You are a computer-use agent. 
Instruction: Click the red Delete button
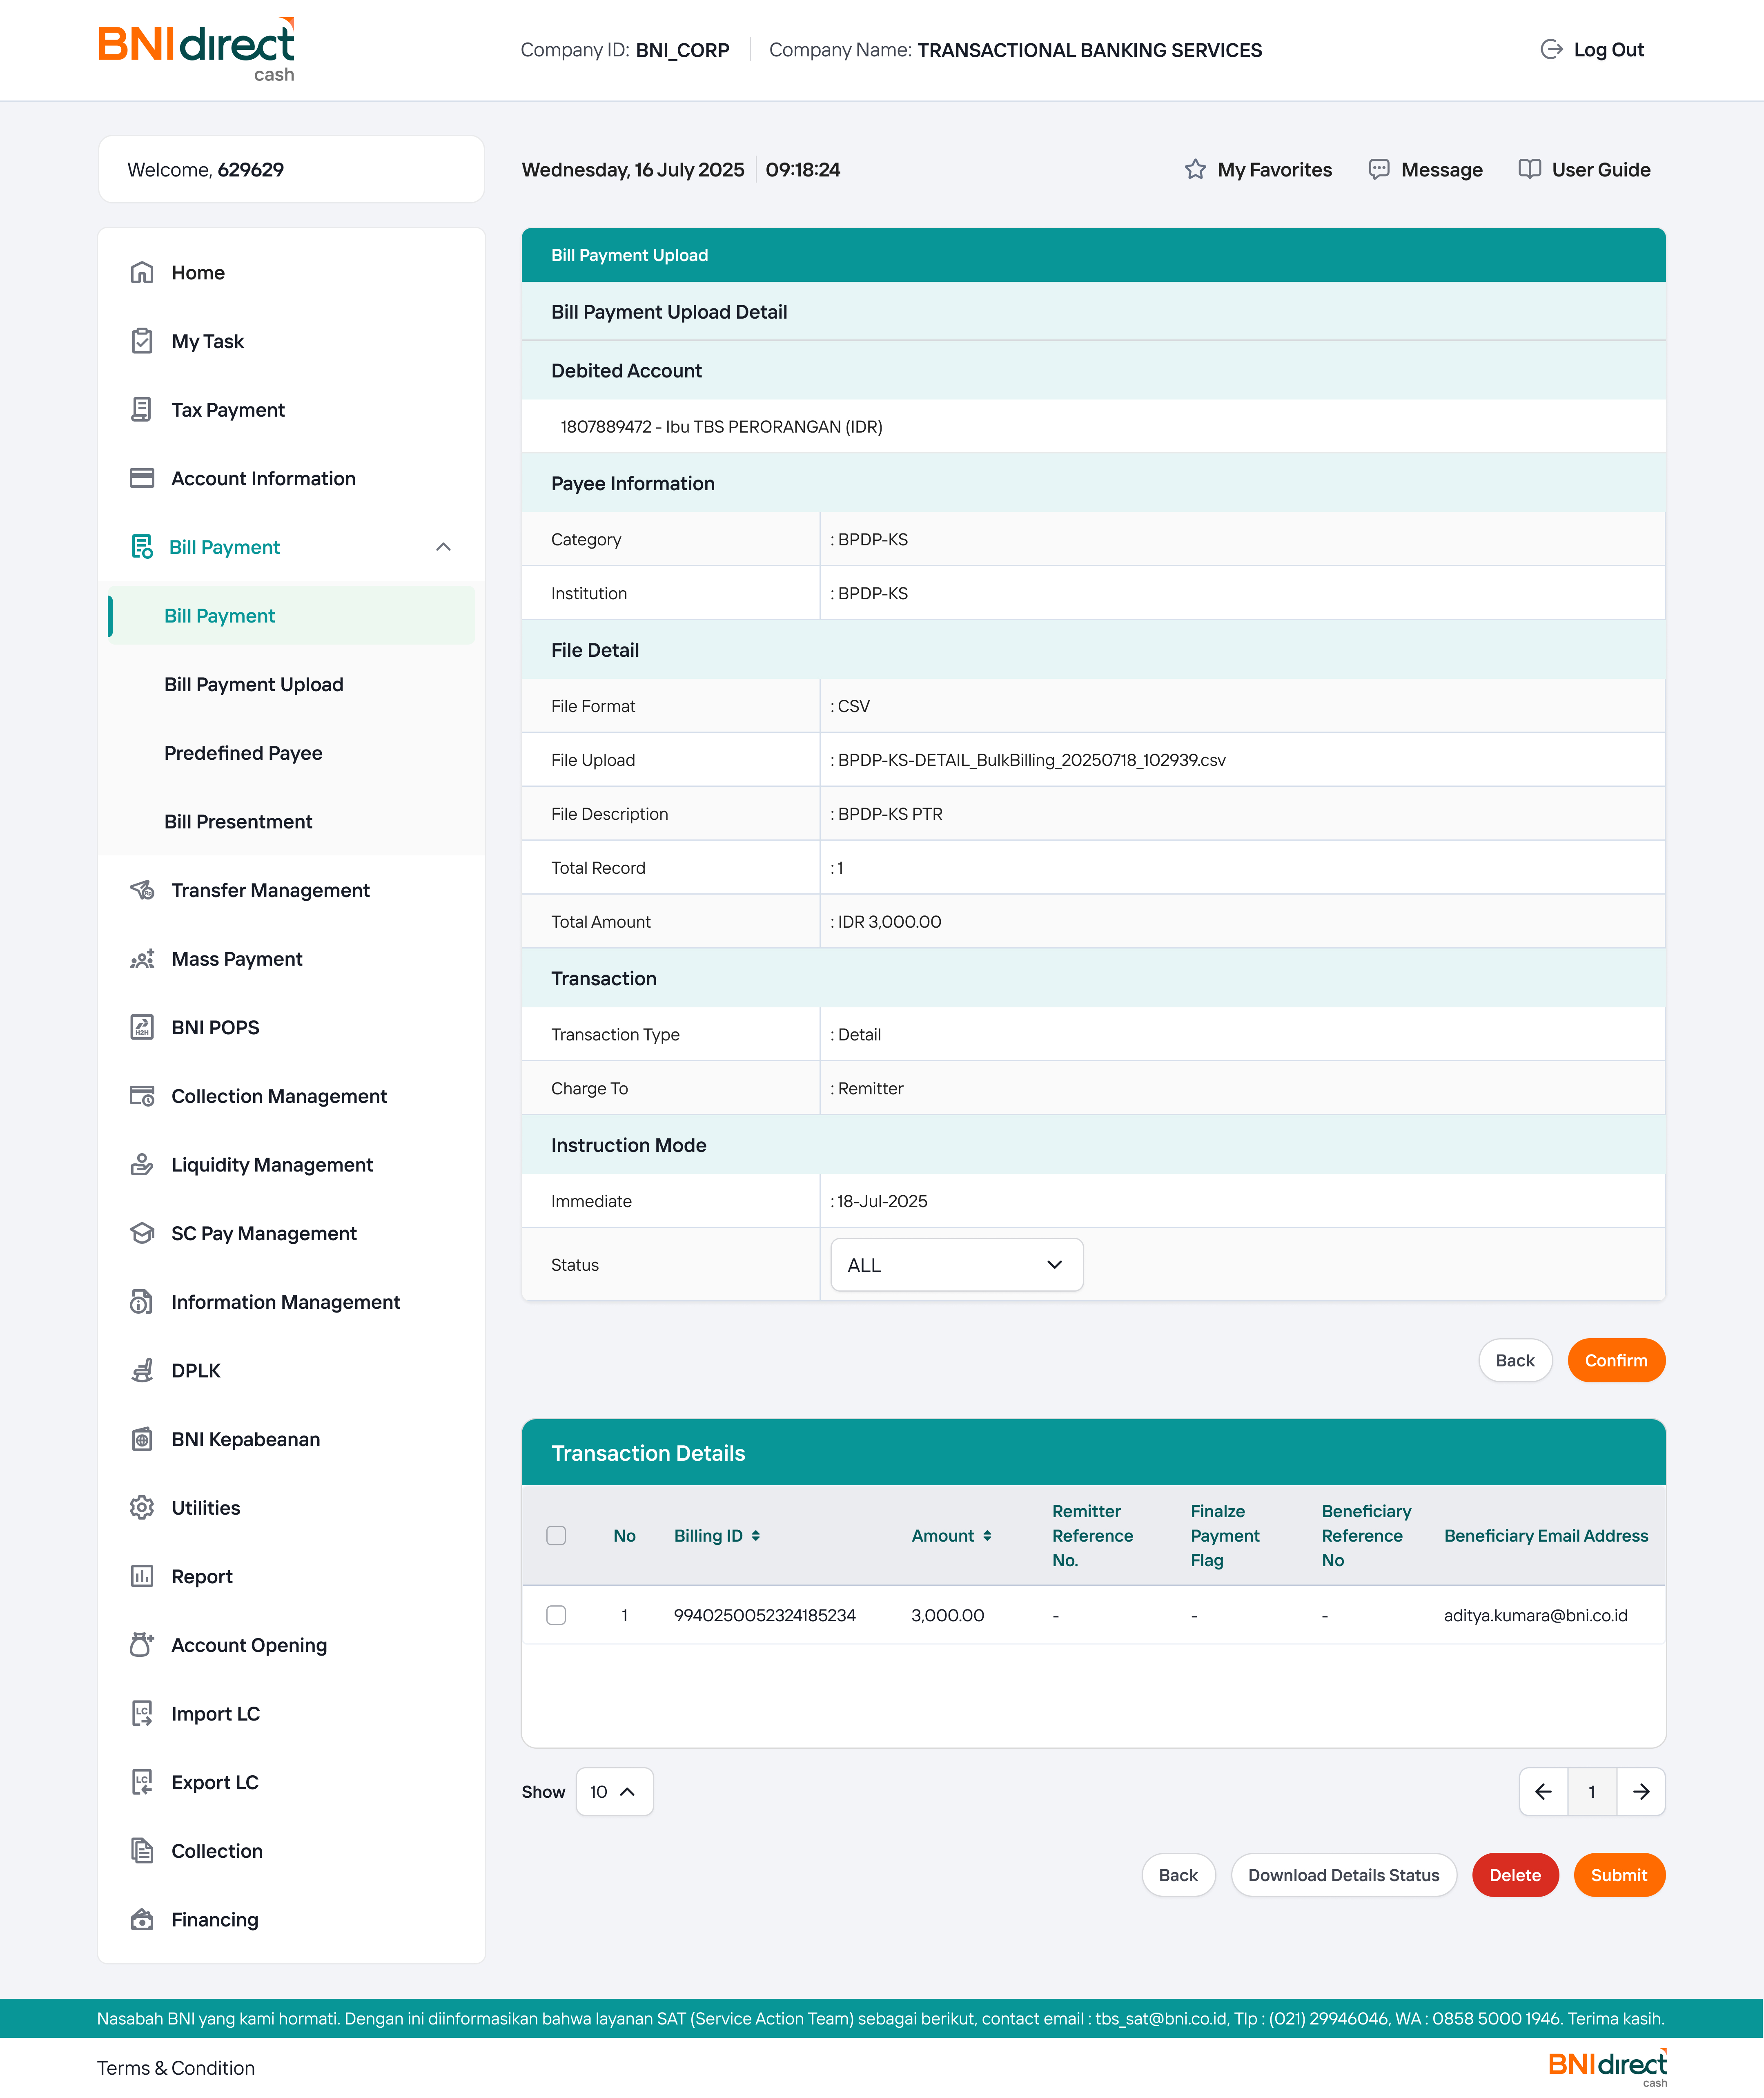point(1514,1875)
